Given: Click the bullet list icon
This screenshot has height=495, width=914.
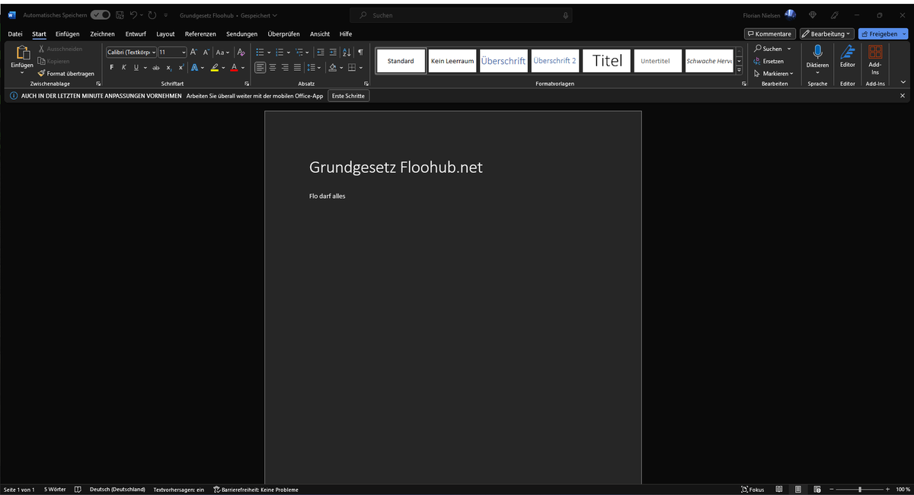Looking at the screenshot, I should pyautogui.click(x=260, y=52).
